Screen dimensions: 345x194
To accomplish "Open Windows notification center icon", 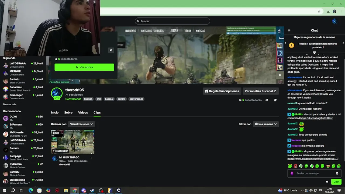I will pyautogui.click(x=339, y=190).
